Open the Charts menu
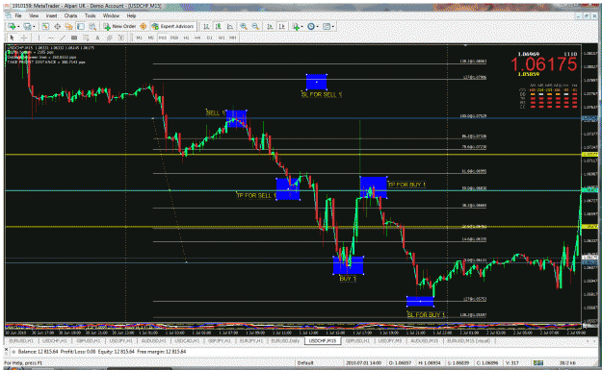The height and width of the screenshot is (370, 602). [x=70, y=15]
